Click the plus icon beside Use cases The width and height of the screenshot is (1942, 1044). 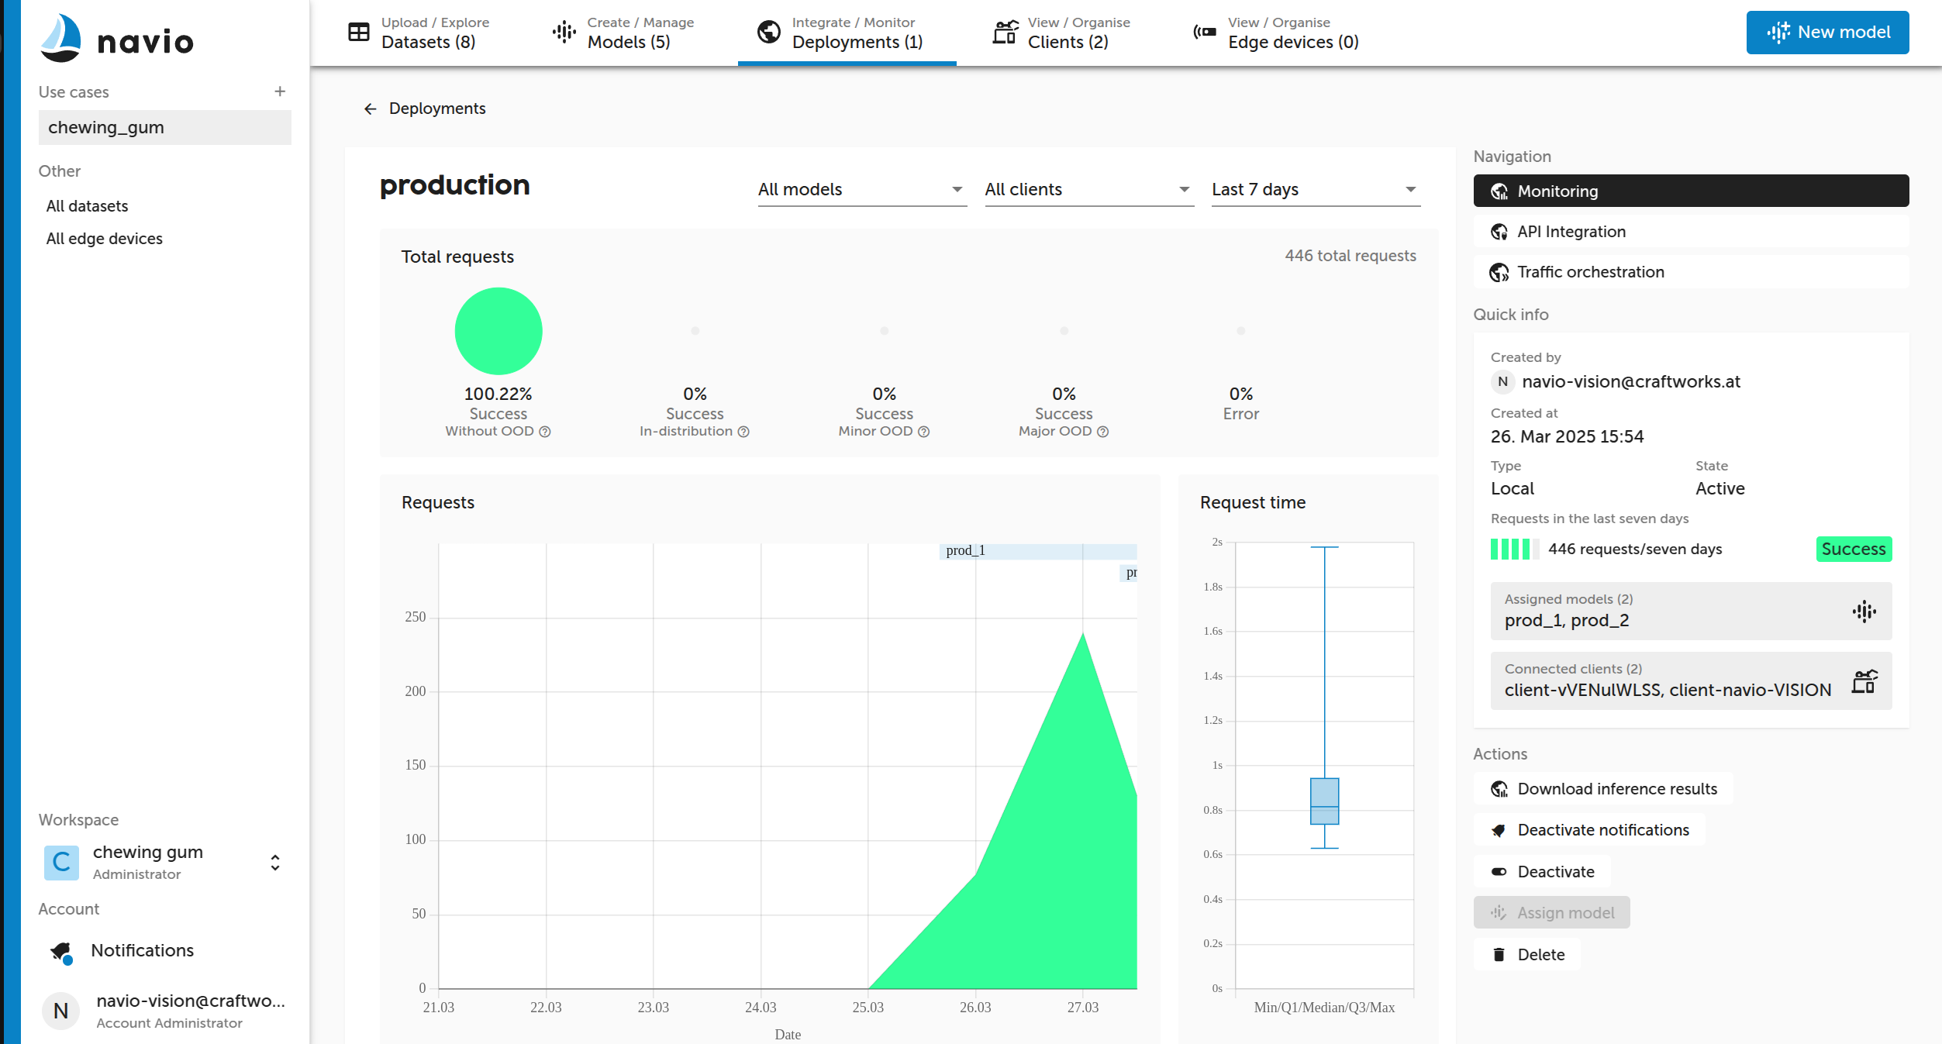pos(280,91)
